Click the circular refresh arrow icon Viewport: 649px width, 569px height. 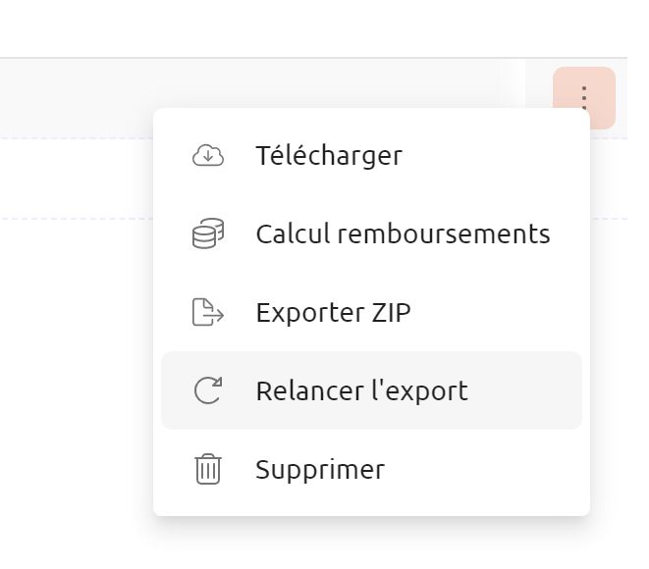(x=208, y=389)
